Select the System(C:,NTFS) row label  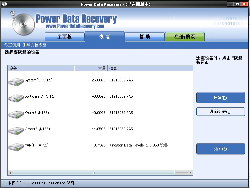point(39,80)
